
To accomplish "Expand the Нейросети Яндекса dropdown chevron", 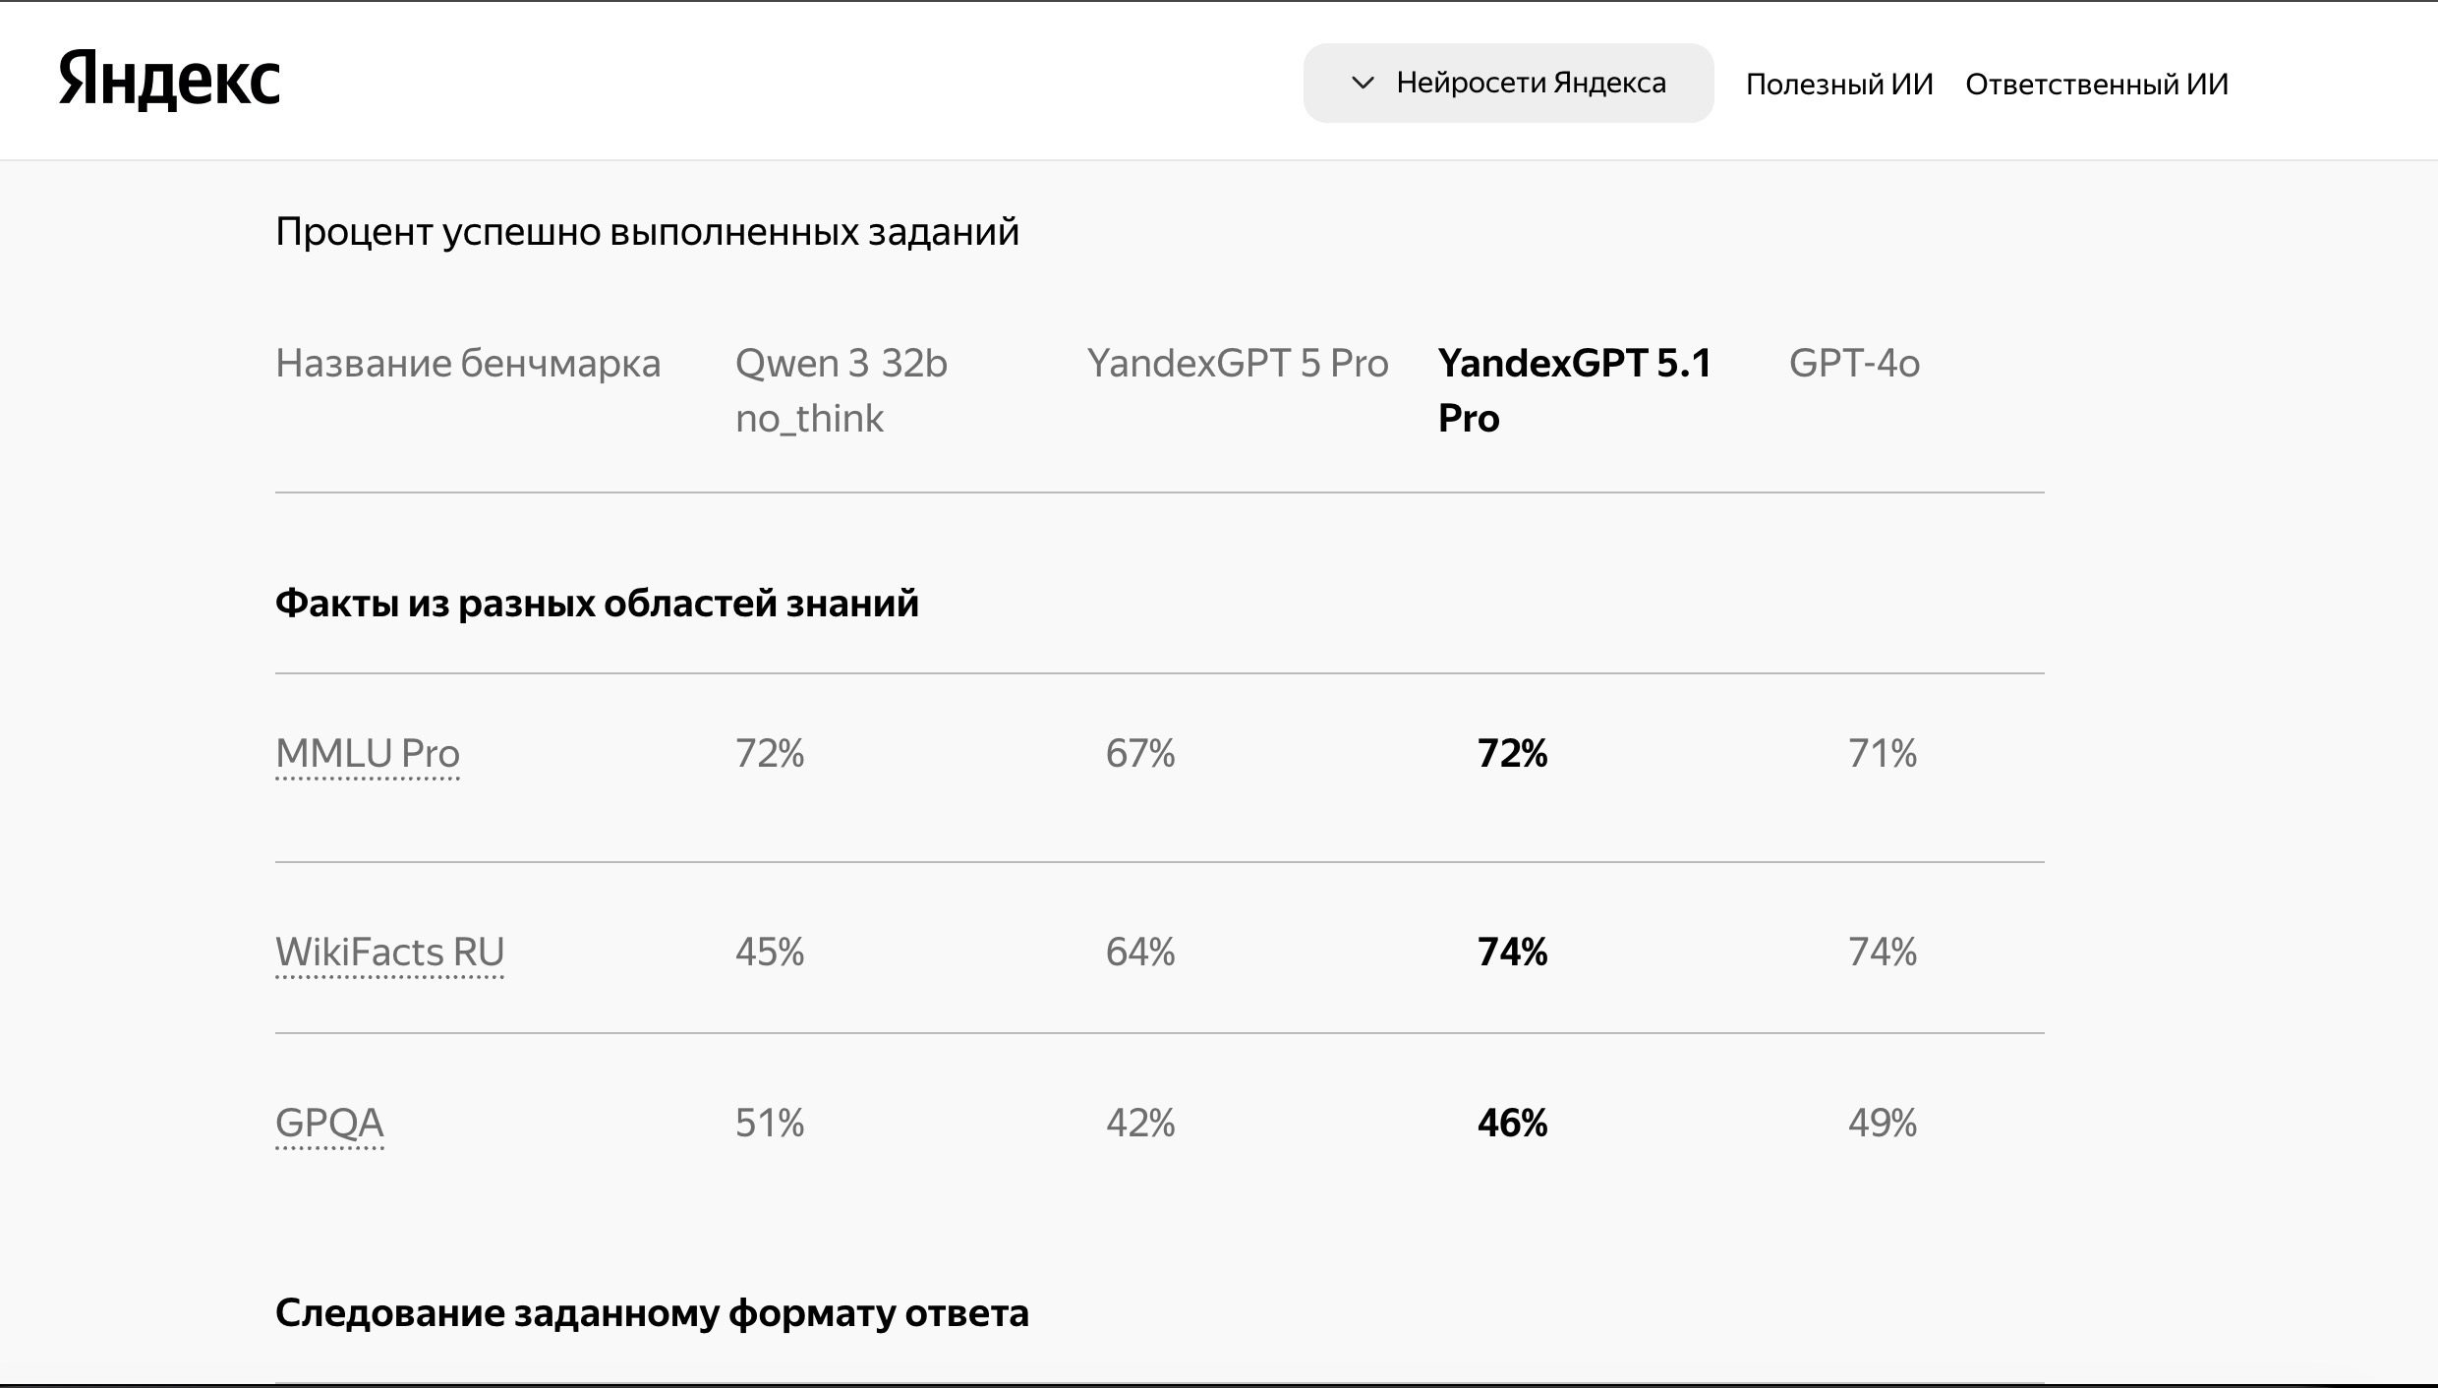I will pyautogui.click(x=1363, y=83).
